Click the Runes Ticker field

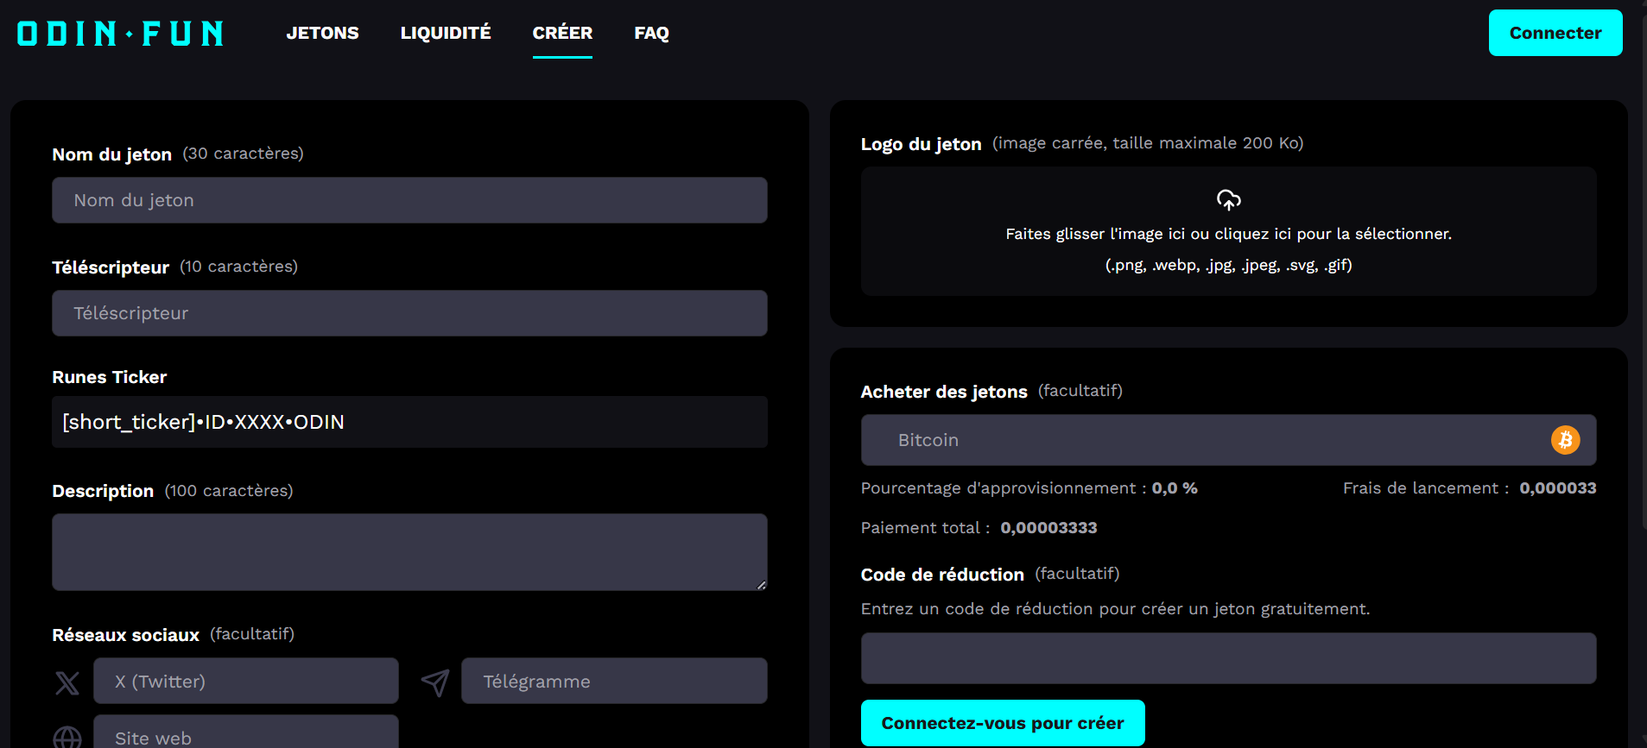(409, 422)
